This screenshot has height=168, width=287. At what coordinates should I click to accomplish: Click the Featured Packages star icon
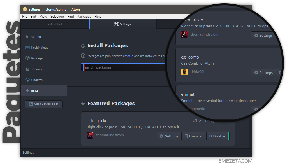tap(83, 104)
